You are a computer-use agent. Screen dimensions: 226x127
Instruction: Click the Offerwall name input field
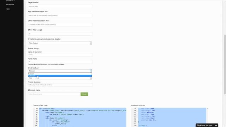pyautogui.click(x=54, y=94)
